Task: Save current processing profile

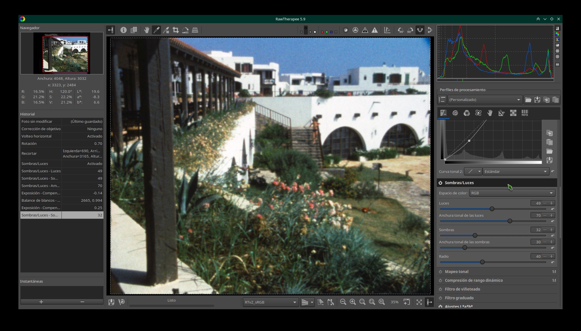Action: pyautogui.click(x=537, y=100)
